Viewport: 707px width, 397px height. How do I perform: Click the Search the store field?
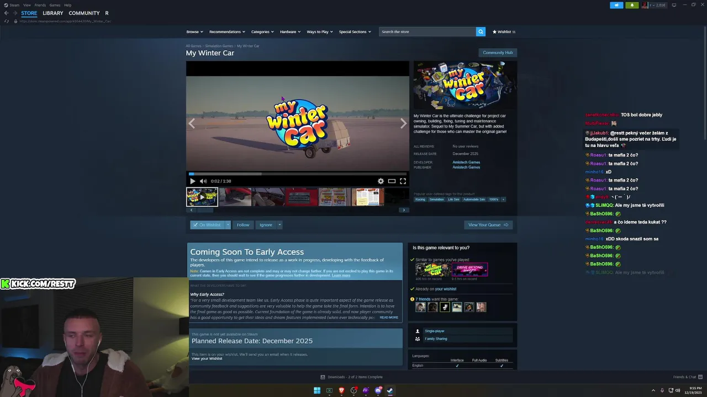click(x=428, y=32)
